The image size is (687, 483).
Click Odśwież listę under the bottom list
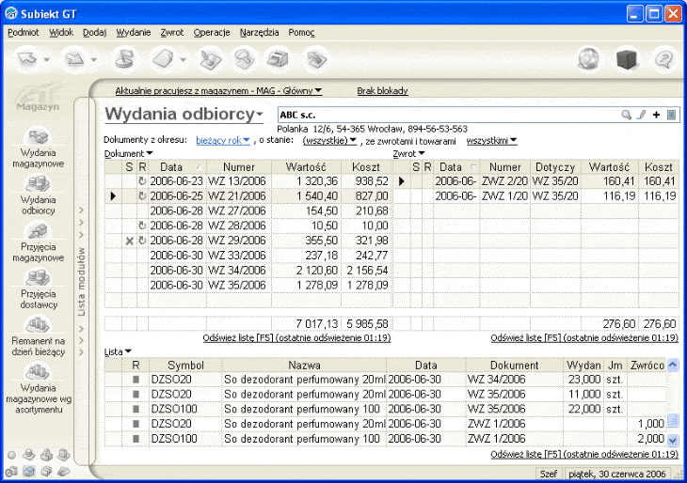[584, 454]
